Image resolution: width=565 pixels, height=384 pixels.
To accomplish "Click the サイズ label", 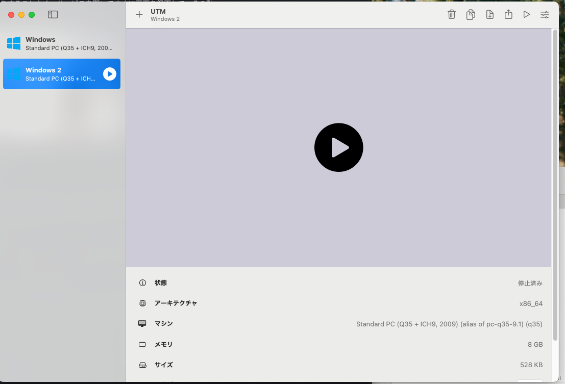I will point(164,365).
